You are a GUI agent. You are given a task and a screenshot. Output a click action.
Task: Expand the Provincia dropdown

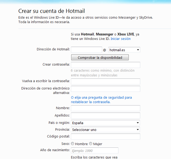pyautogui.click(x=105, y=130)
